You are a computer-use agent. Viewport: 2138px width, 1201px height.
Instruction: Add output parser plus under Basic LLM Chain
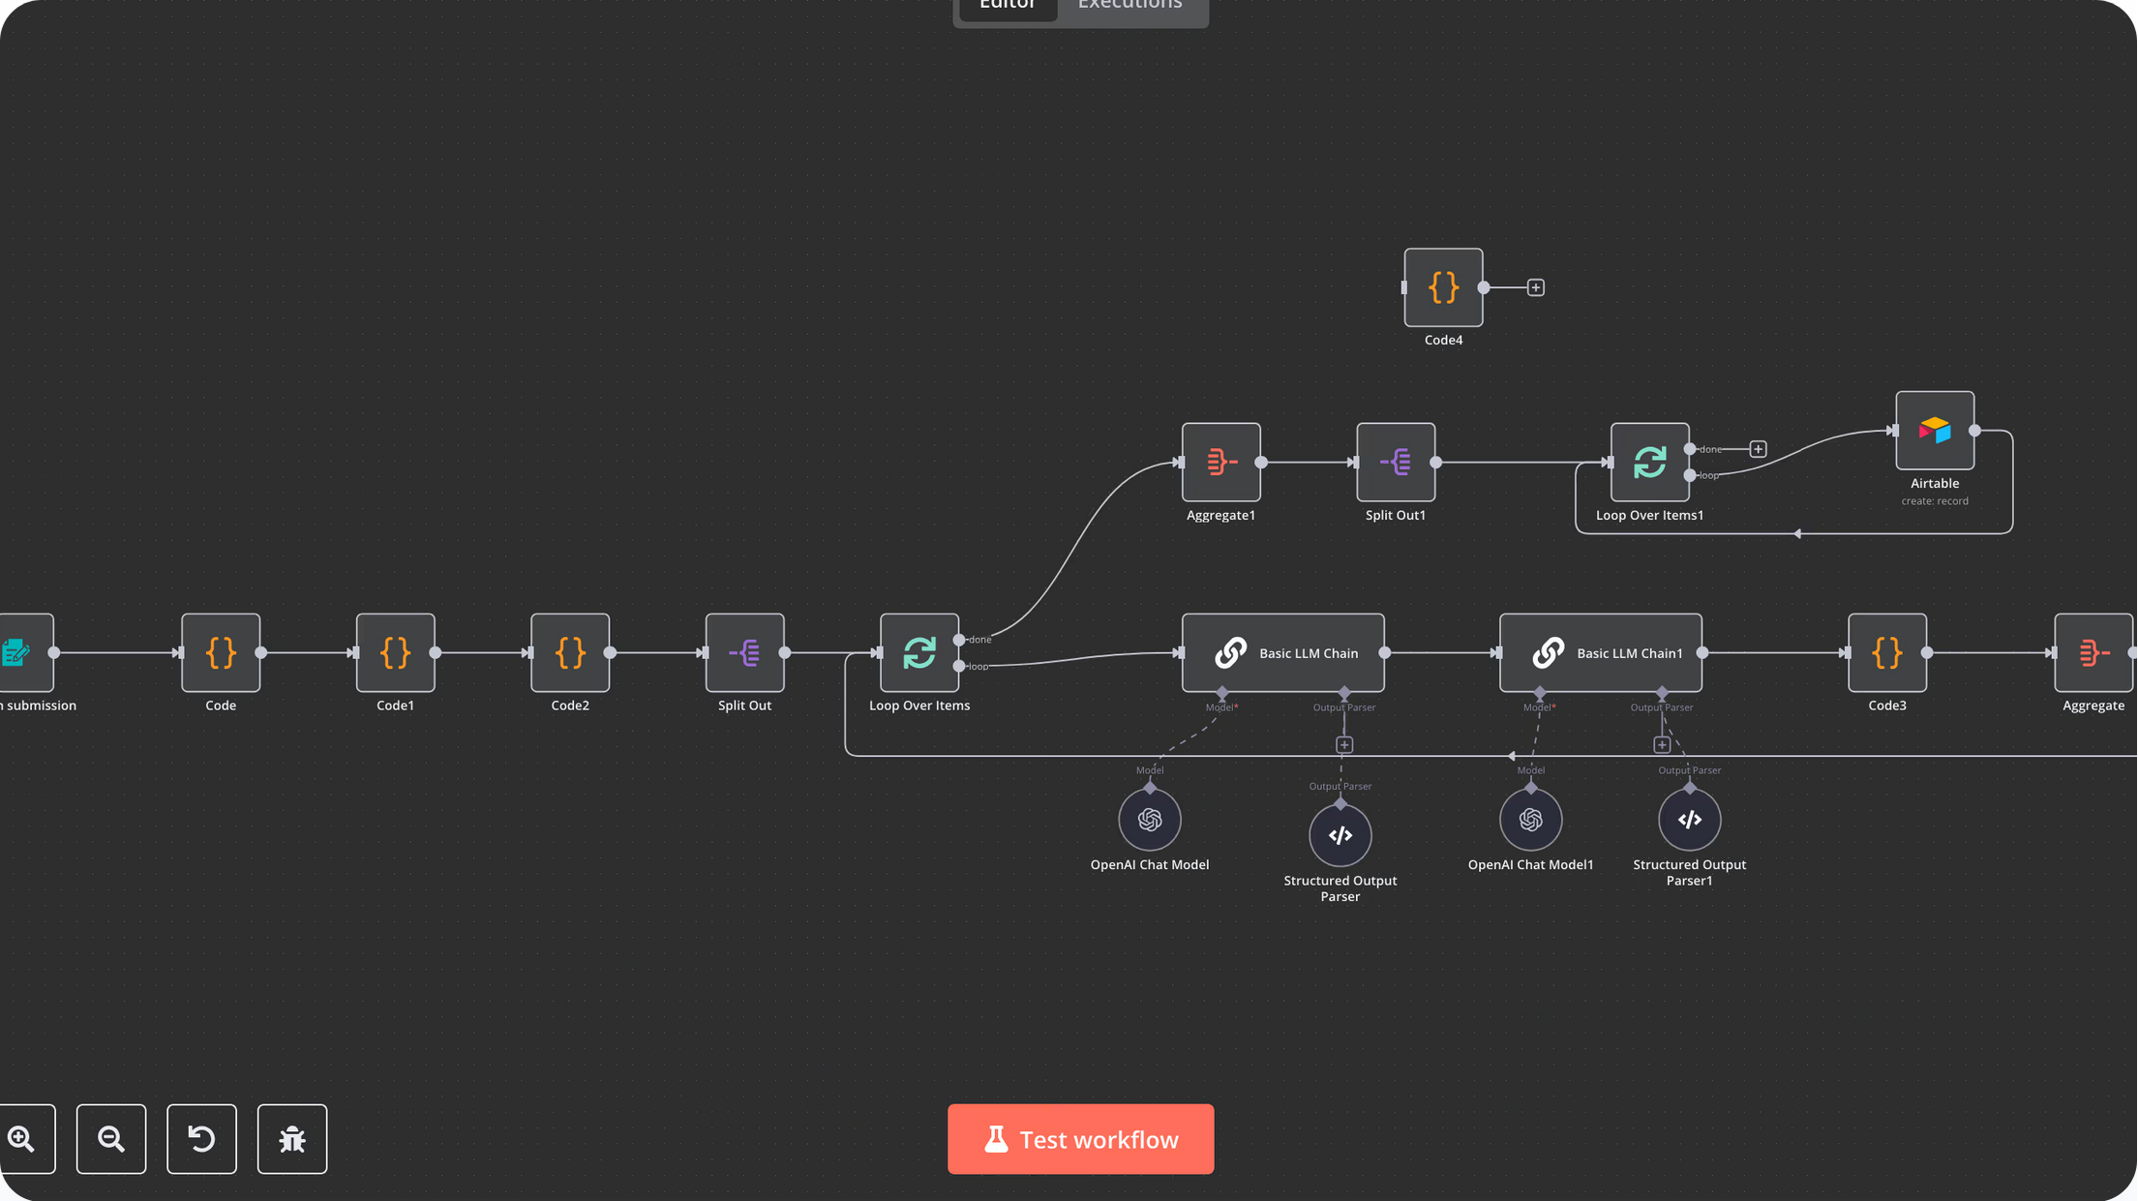pyautogui.click(x=1344, y=745)
